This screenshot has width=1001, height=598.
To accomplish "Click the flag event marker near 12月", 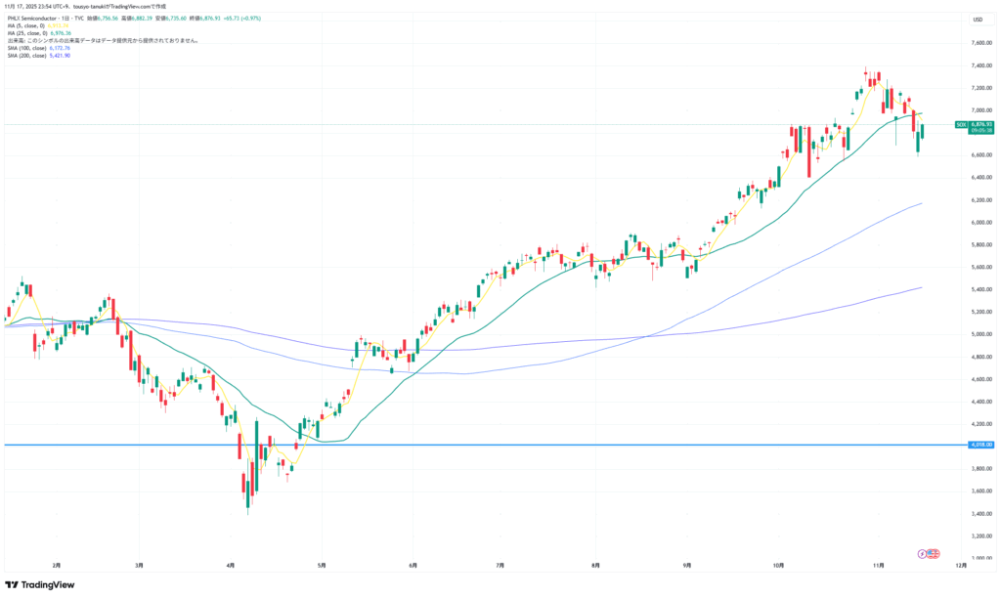I will coord(934,554).
